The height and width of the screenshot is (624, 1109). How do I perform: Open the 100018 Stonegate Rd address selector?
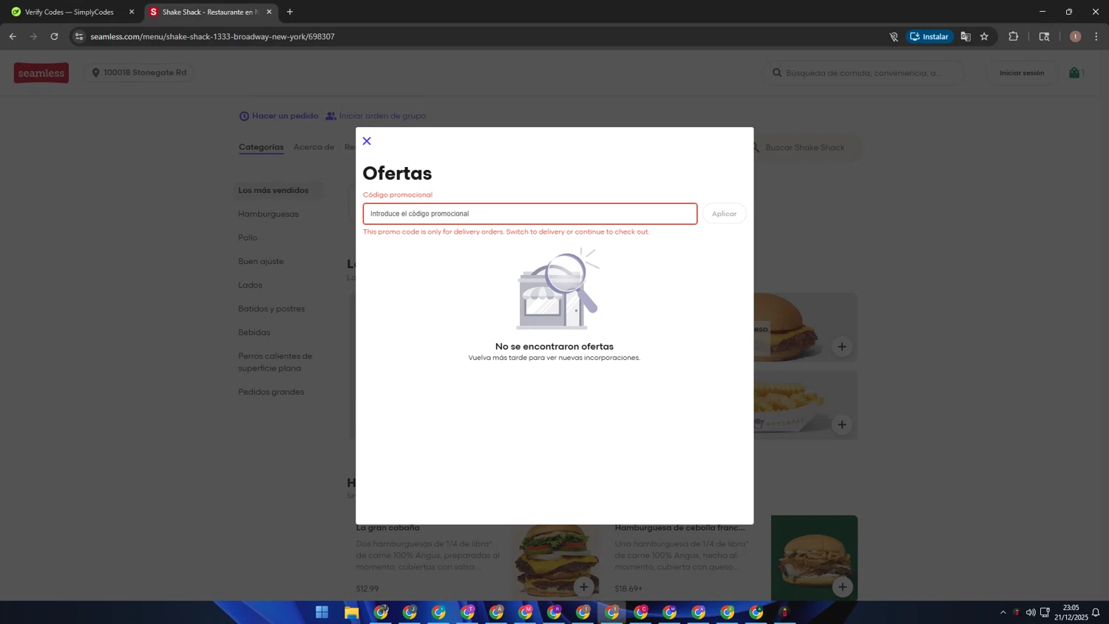139,72
